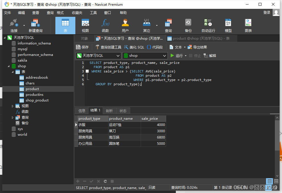Viewport: 282px width, 193px height.
Task: Select the information_schema database
Action: click(x=34, y=43)
